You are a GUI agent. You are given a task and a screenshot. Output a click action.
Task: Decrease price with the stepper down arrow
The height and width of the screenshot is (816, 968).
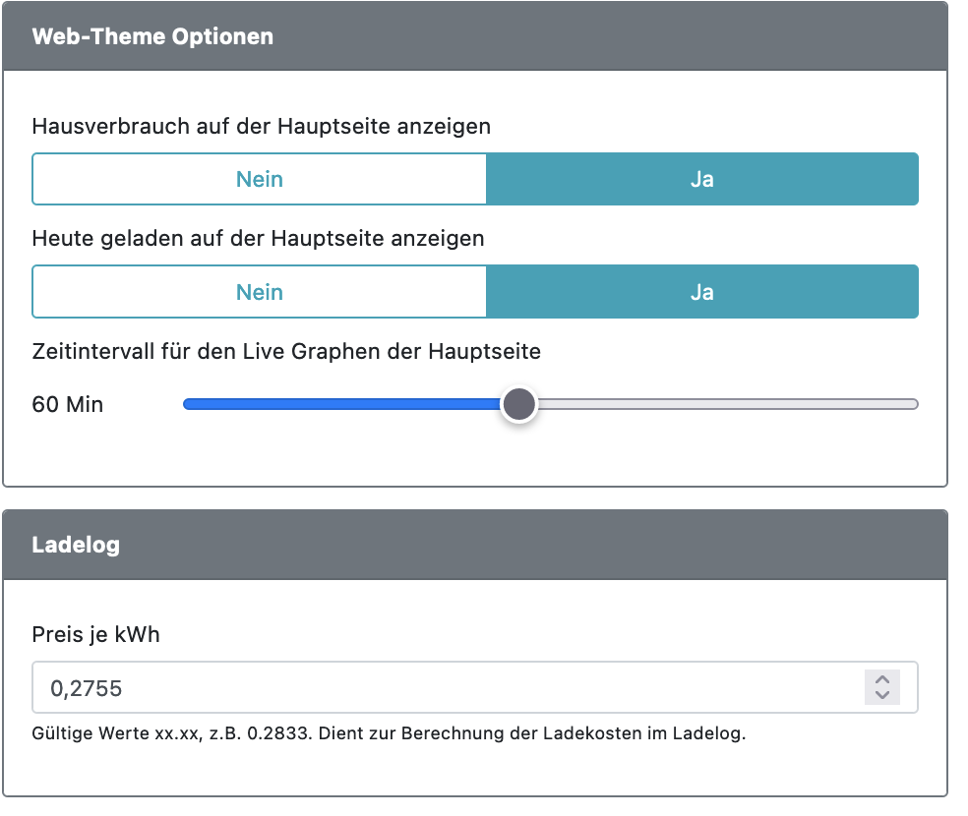pos(882,695)
